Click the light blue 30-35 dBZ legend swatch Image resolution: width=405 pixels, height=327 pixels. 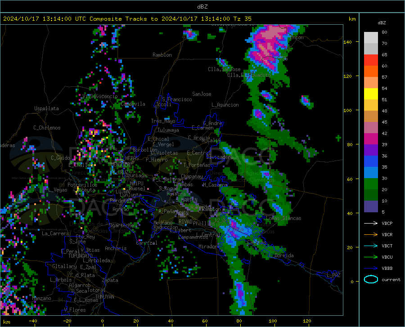371,173
